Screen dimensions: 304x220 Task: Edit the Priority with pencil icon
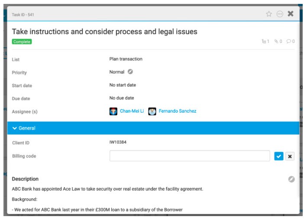[130, 72]
